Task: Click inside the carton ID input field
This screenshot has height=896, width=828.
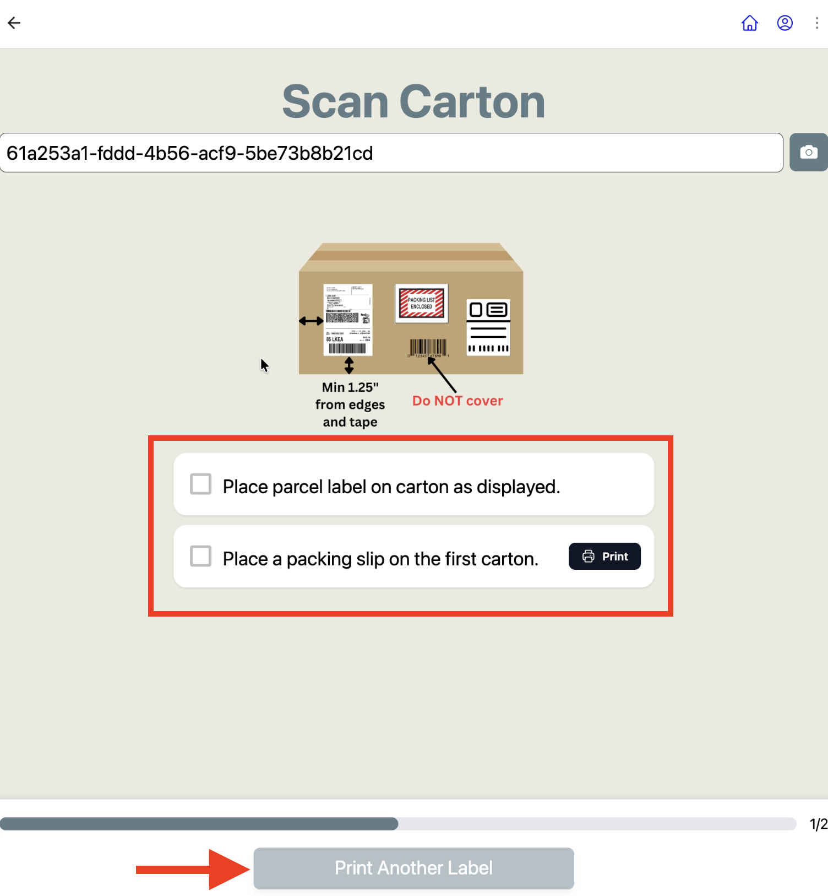Action: point(391,153)
